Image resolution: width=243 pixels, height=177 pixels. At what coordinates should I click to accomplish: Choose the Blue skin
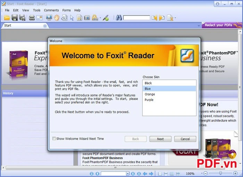(169, 88)
